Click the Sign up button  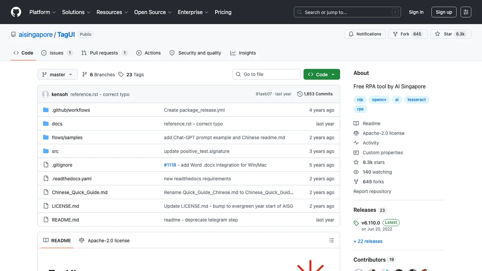click(444, 12)
